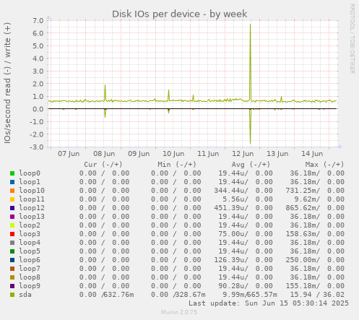359x320 pixels.
Task: Click the Last update timestamp text
Action: [269, 303]
